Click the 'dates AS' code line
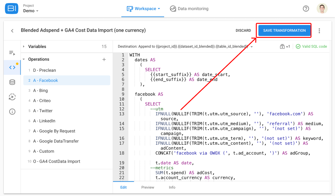The image size is (335, 196). click(145, 60)
